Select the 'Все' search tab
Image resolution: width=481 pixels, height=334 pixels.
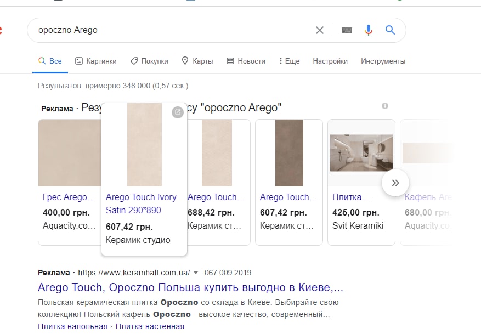click(x=50, y=61)
